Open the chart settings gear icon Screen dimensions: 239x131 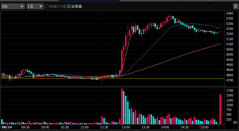236,7
